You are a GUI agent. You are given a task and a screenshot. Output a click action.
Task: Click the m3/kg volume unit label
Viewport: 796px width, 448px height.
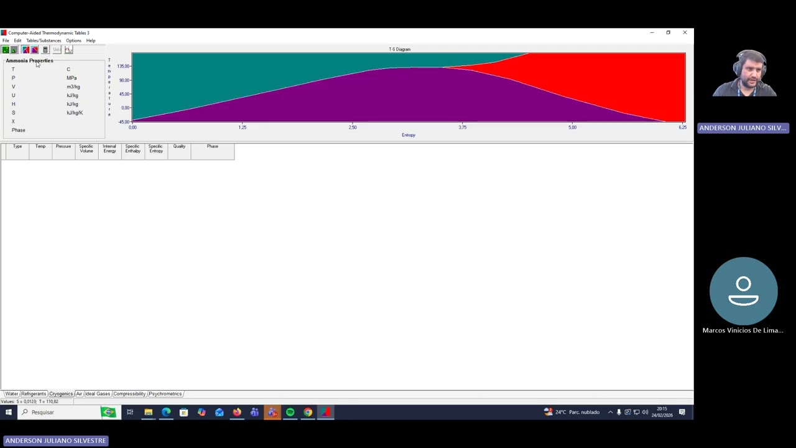(73, 86)
